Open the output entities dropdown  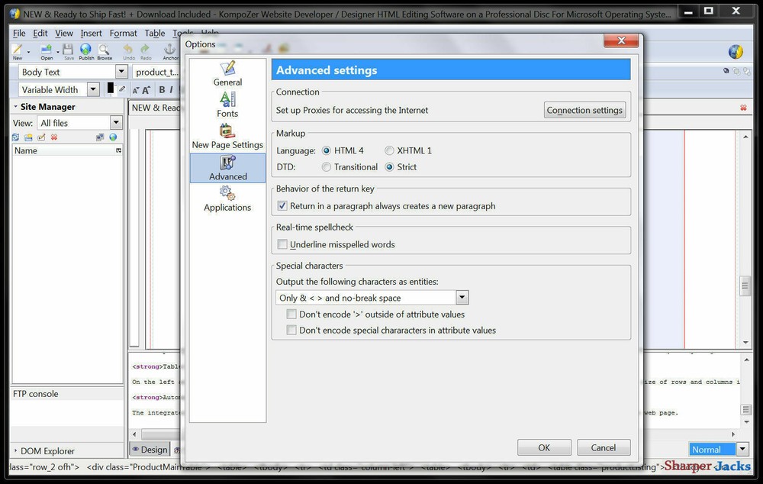pos(462,297)
